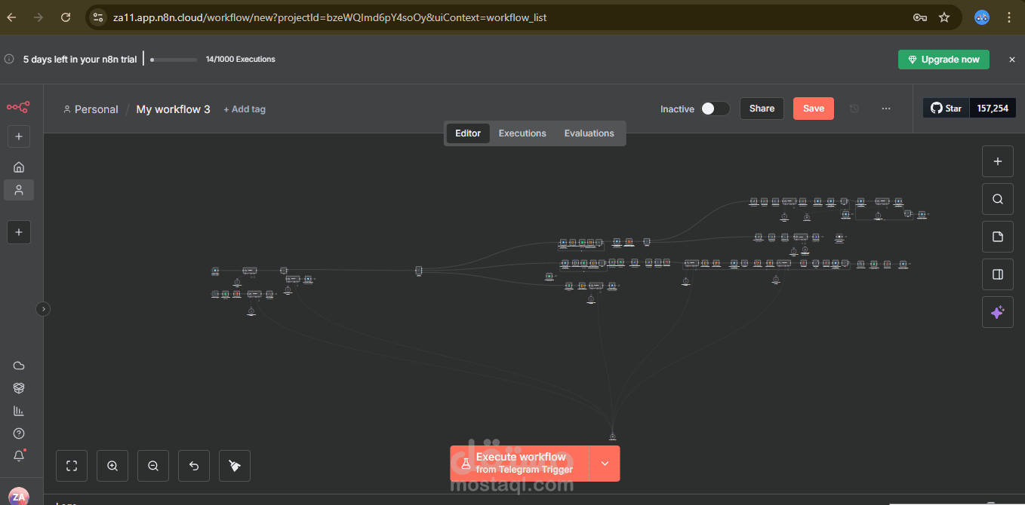1025x505 pixels.
Task: Open the AI assistant sparkle icon
Action: [x=998, y=312]
